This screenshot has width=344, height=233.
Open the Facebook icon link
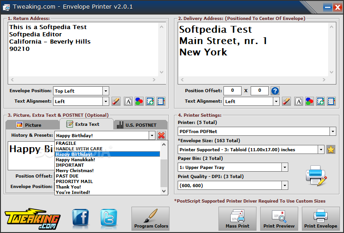(x=81, y=218)
